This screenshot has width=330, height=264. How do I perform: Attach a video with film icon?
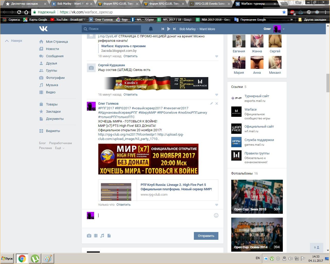pos(96,236)
